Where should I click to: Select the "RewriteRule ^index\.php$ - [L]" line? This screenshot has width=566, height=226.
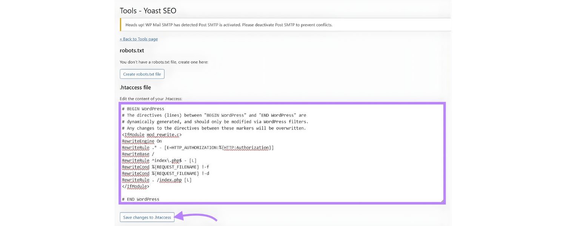click(158, 160)
